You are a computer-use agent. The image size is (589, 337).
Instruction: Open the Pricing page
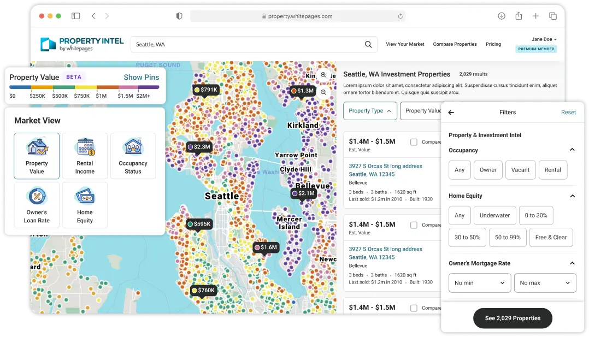click(x=493, y=44)
